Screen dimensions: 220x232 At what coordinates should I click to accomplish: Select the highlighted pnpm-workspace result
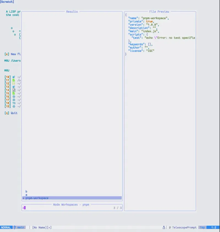(37, 198)
